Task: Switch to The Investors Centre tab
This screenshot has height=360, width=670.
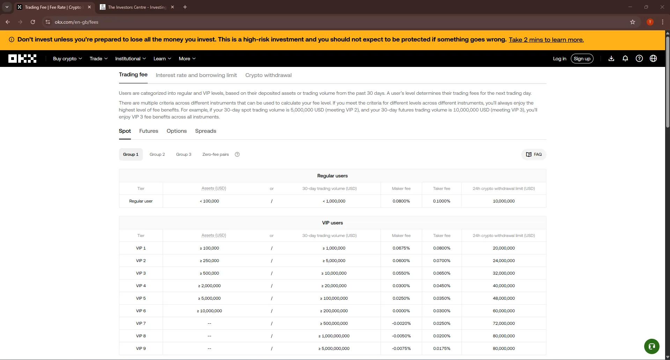Action: 137,7
